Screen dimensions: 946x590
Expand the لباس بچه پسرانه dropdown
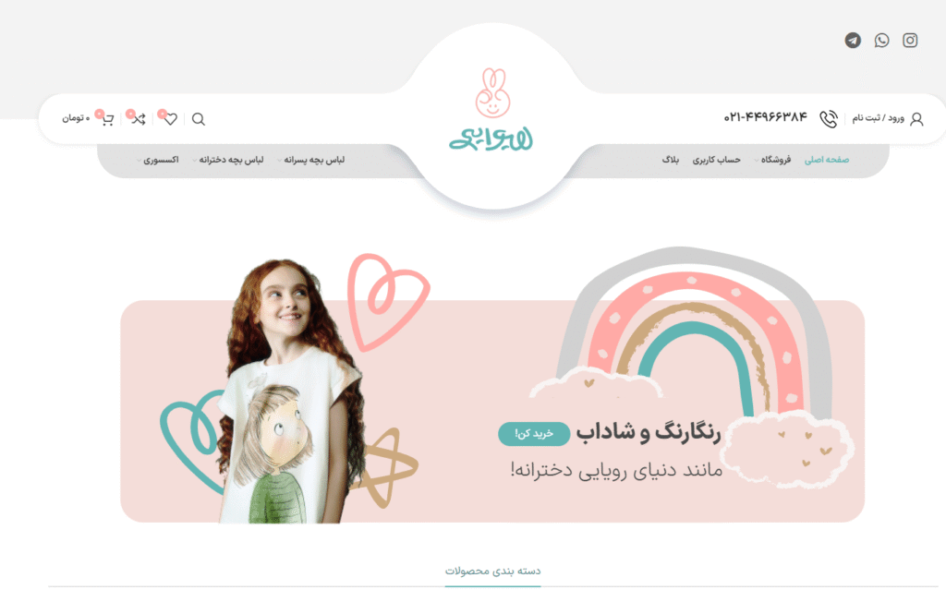click(310, 160)
